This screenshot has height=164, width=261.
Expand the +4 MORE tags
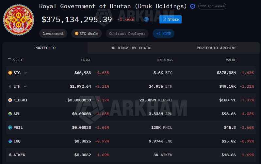coord(163,34)
